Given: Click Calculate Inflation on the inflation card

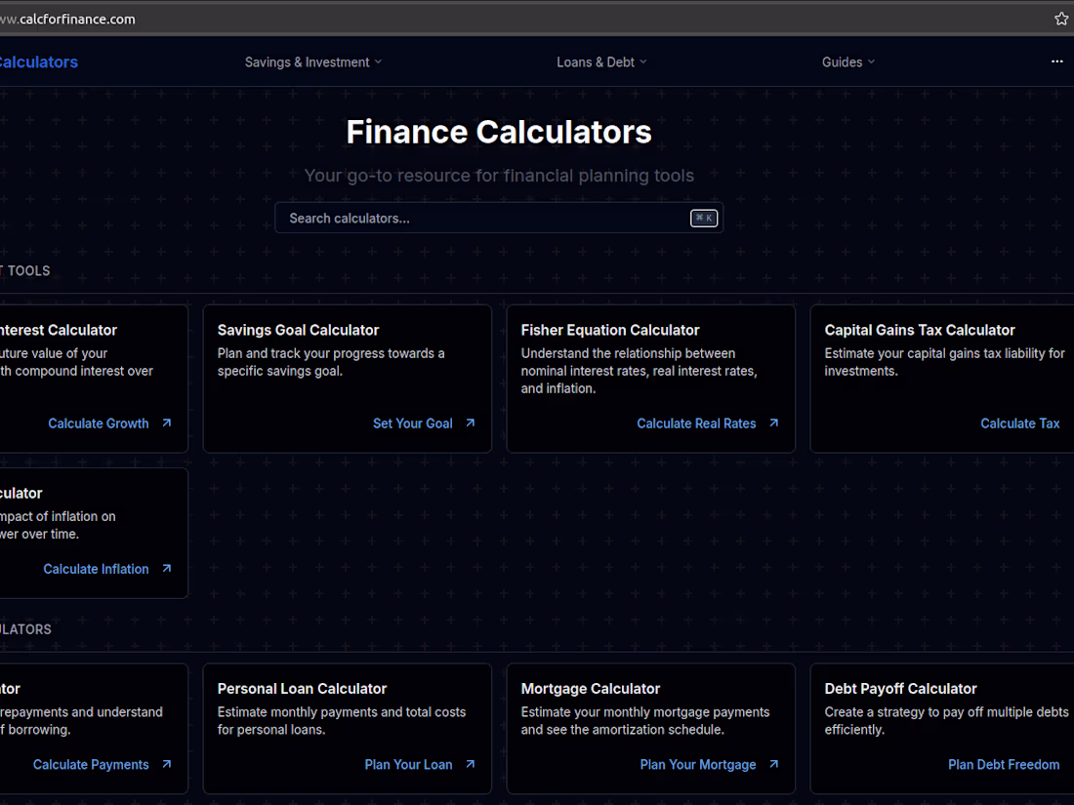Looking at the screenshot, I should [x=96, y=569].
